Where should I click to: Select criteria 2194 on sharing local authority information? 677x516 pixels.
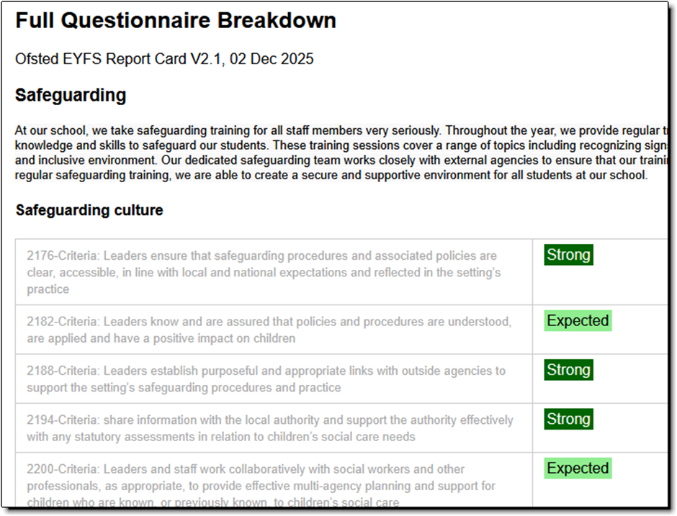(x=270, y=428)
